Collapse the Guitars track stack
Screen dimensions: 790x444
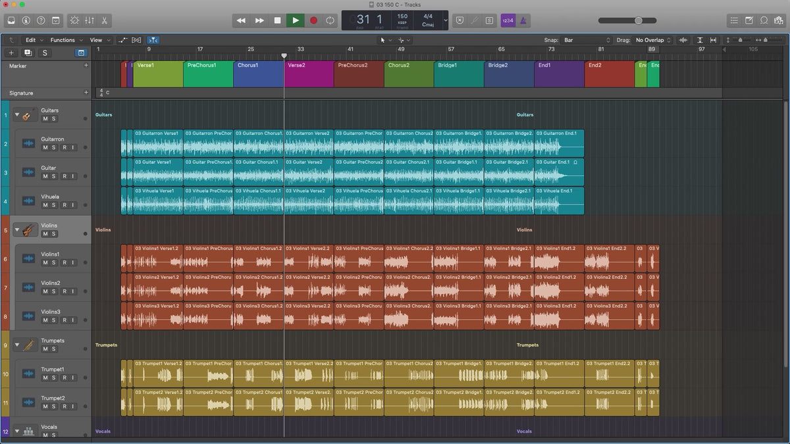17,114
